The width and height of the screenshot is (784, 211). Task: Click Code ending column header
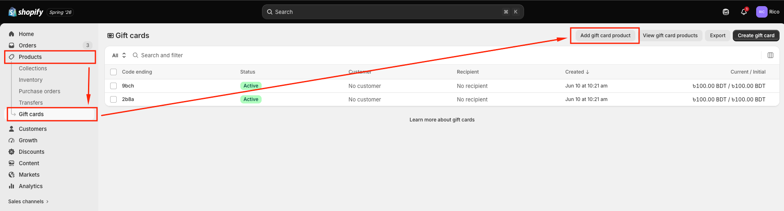point(137,72)
